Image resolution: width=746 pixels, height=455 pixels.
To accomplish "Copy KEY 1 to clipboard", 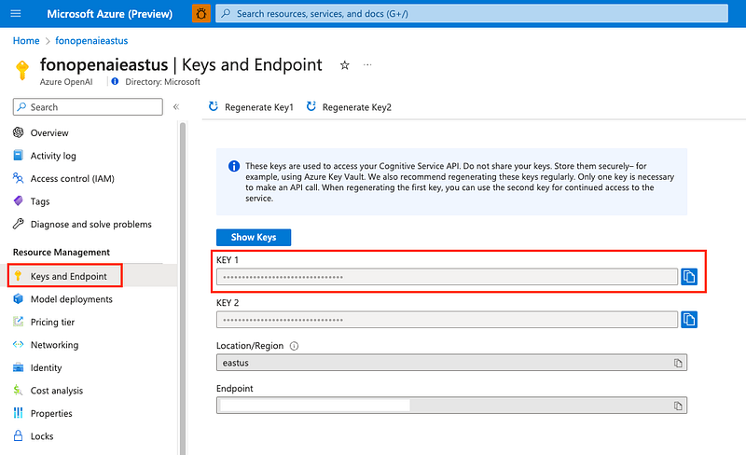I will coord(689,277).
